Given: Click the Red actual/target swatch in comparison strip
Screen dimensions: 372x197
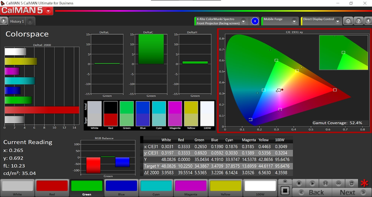Looking at the screenshot, I should click(x=111, y=114).
